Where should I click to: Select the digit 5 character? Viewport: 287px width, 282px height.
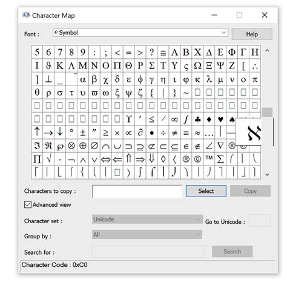[37, 53]
